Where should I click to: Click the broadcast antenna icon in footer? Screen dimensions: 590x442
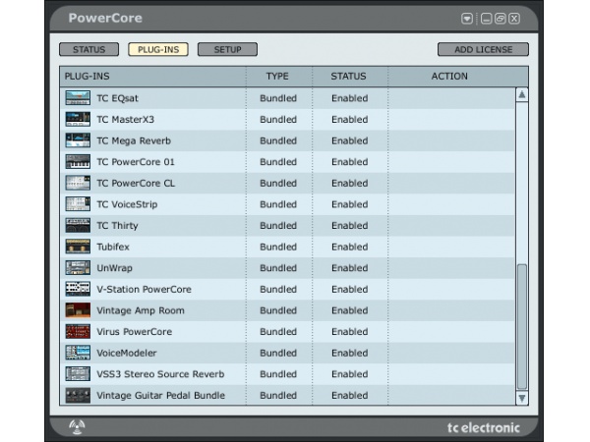[x=77, y=427]
